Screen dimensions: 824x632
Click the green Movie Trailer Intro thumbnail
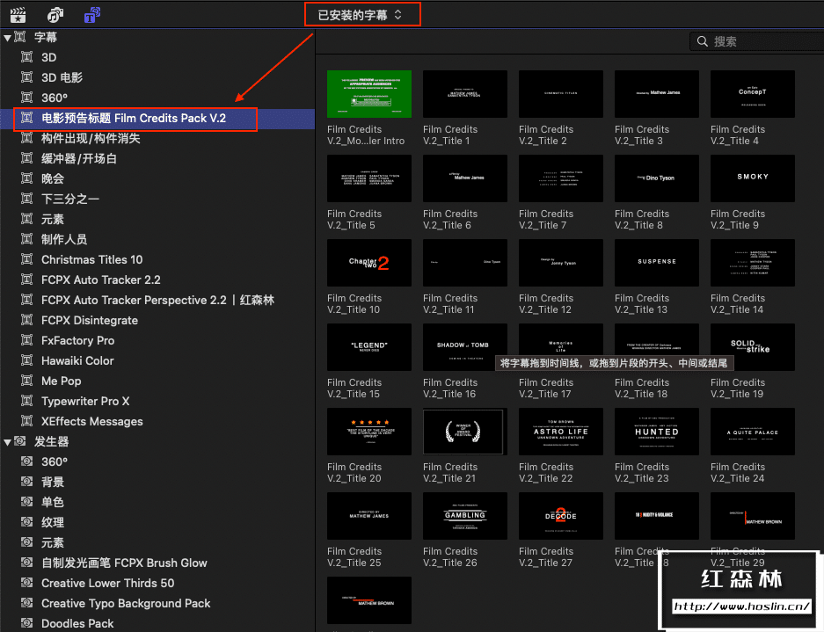click(x=368, y=94)
